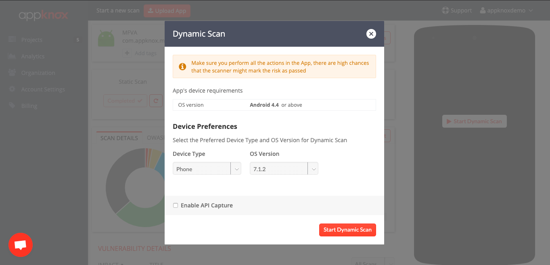This screenshot has width=550, height=265.
Task: Click the appknox logo
Action: pos(43,15)
